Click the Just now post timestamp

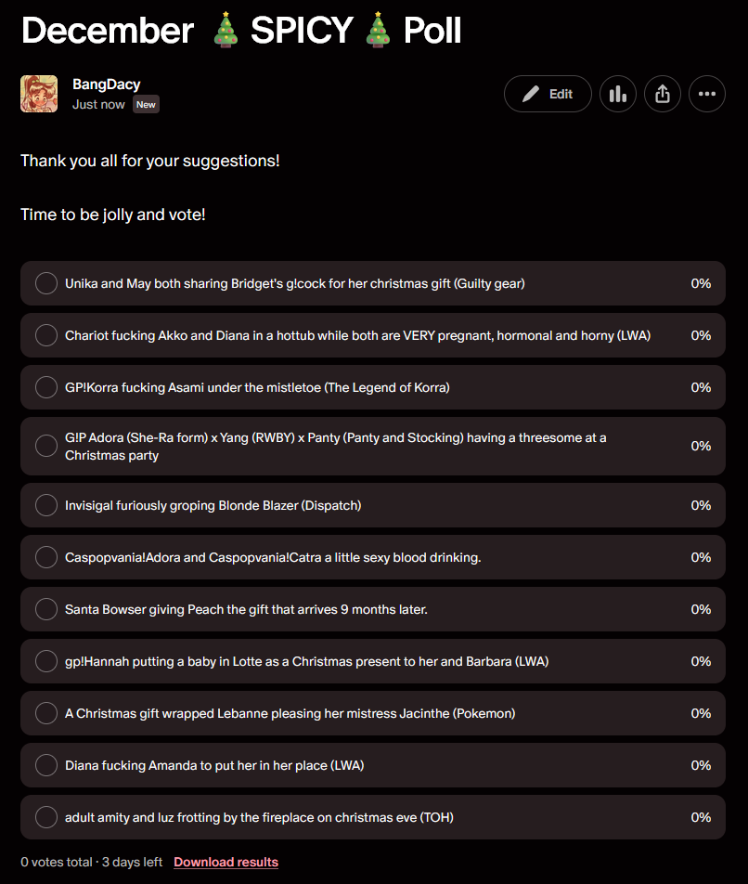tap(98, 105)
